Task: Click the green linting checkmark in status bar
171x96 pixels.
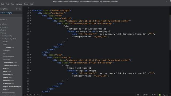Action: click(160, 95)
